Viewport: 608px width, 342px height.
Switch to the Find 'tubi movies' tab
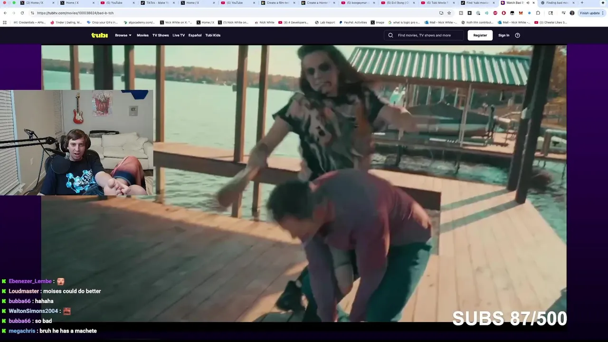click(477, 3)
